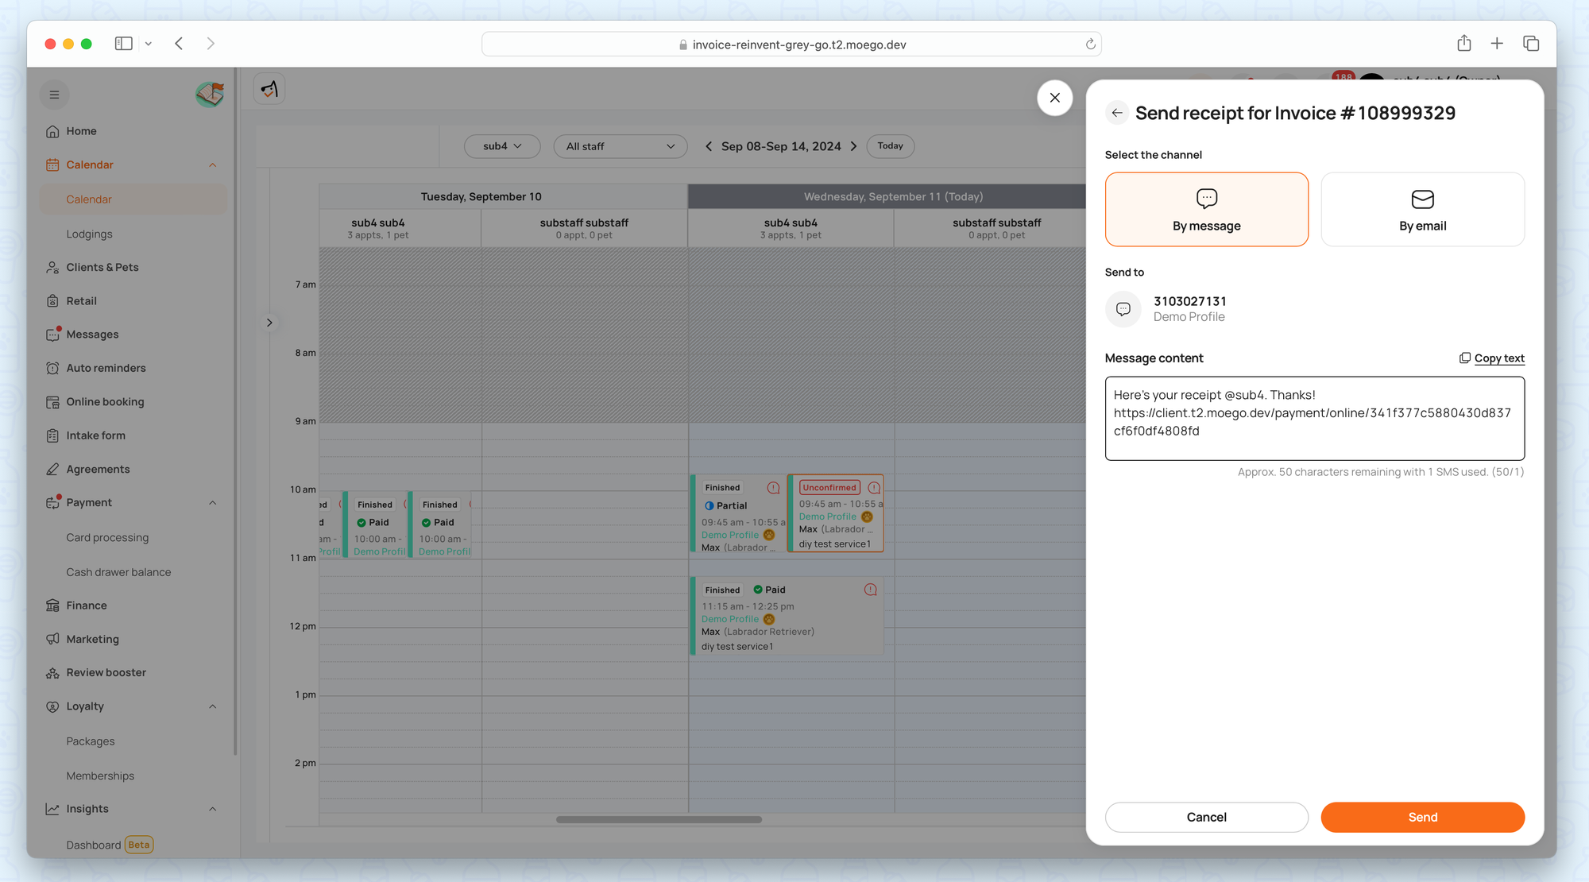This screenshot has width=1589, height=882.
Task: Click the Safari share icon
Action: [1463, 44]
